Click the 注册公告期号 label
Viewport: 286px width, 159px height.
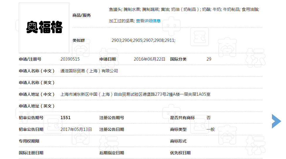click(112, 118)
